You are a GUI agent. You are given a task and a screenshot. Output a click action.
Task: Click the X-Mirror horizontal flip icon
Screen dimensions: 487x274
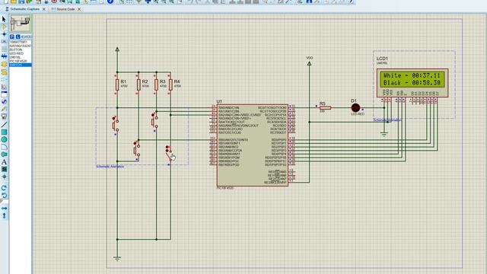pyautogui.click(x=4, y=208)
